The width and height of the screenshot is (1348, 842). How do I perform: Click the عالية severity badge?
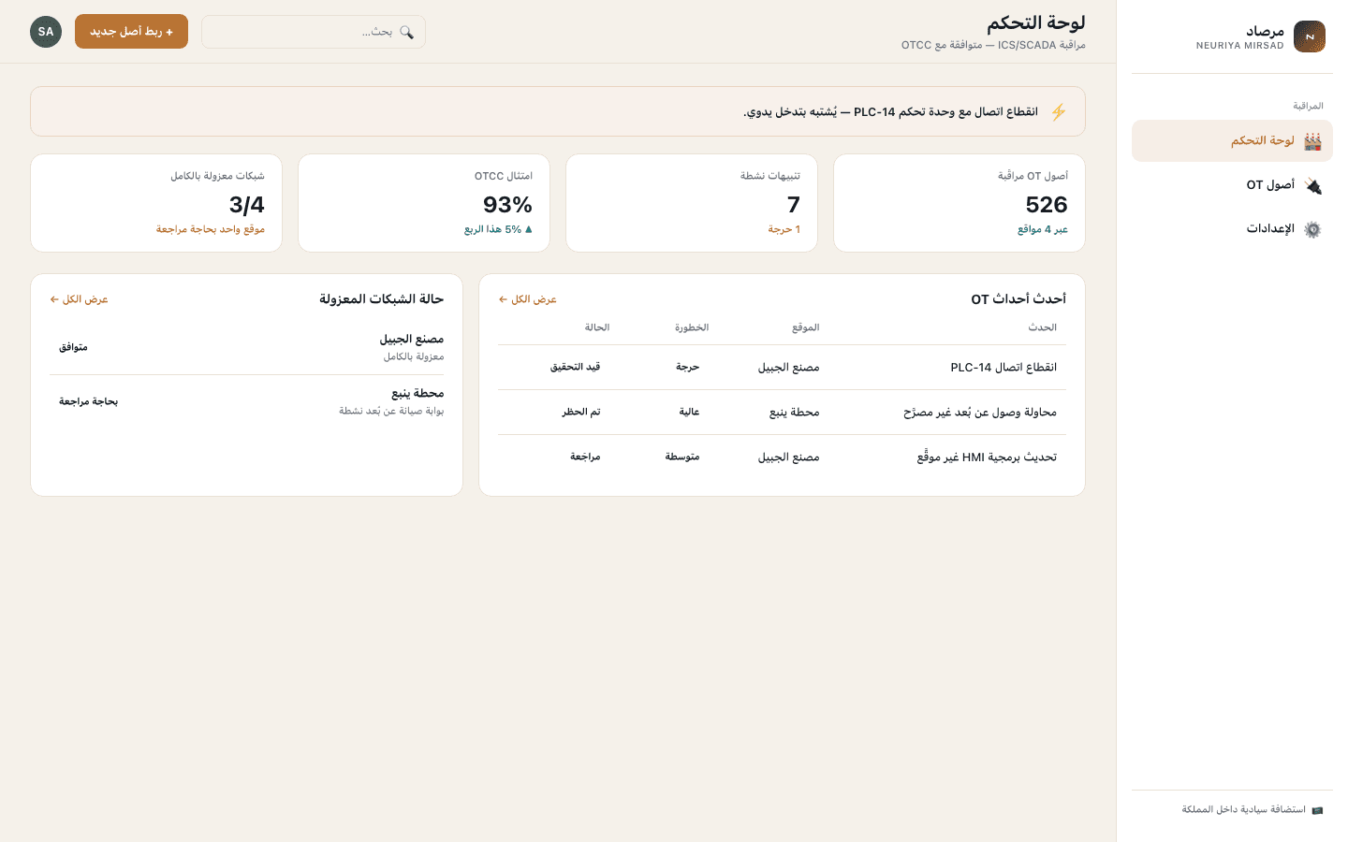tap(690, 413)
